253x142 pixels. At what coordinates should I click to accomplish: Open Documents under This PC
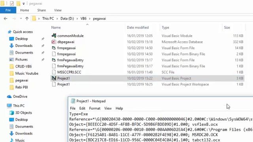pos(24,126)
